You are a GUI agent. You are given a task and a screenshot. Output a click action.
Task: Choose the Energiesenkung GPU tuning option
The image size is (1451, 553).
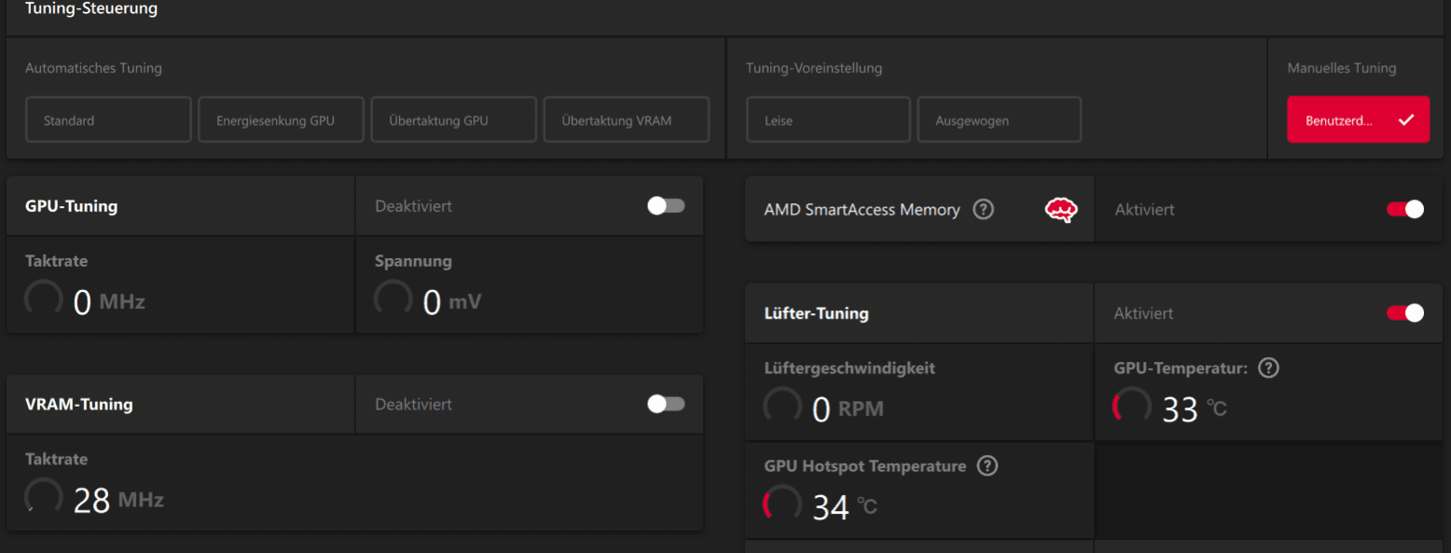tap(281, 120)
